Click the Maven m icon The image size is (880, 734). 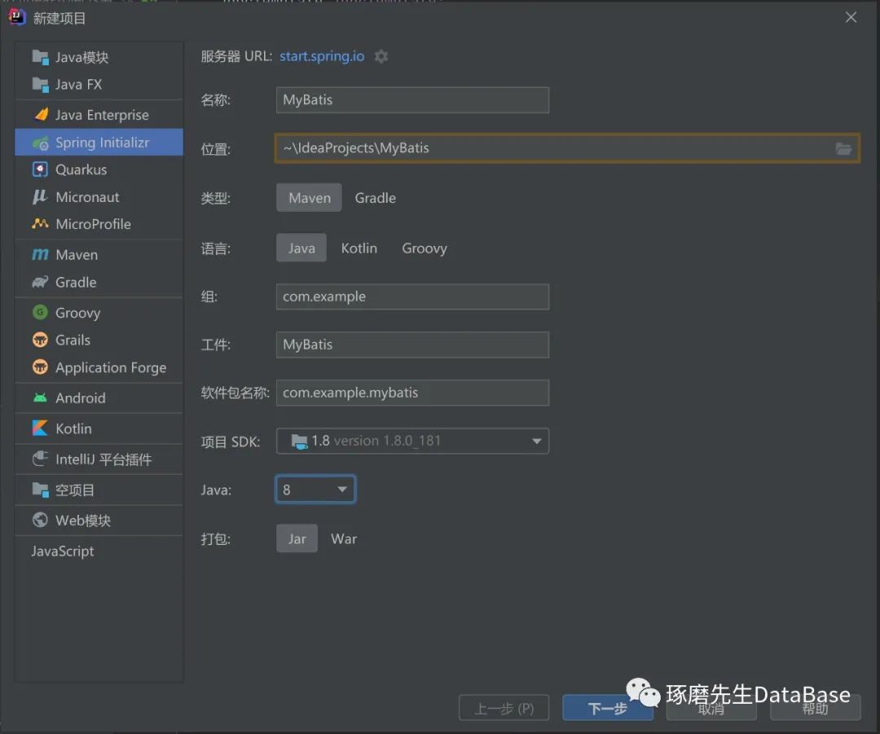41,255
